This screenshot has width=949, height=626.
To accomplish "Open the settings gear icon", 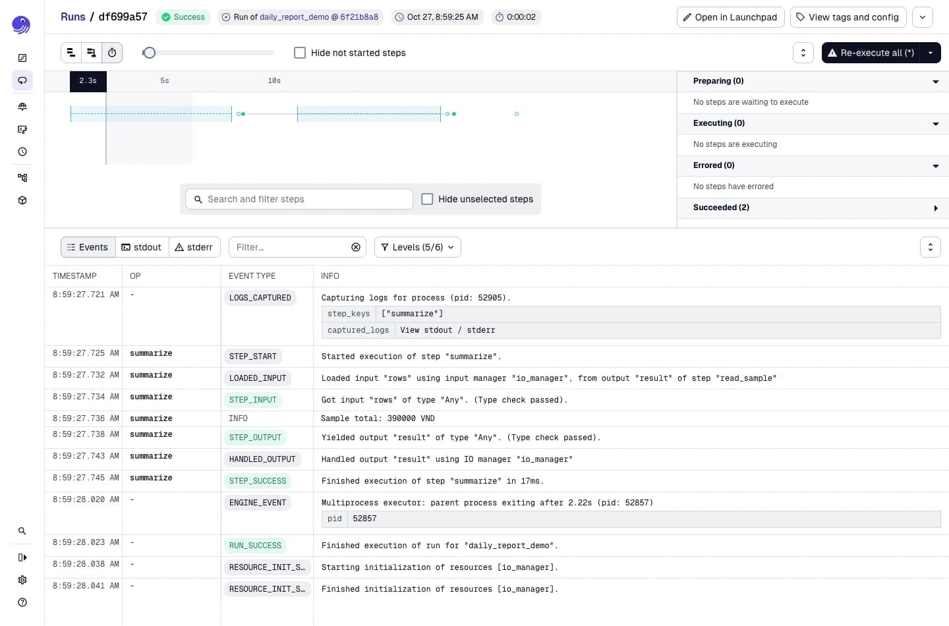I will [x=22, y=580].
